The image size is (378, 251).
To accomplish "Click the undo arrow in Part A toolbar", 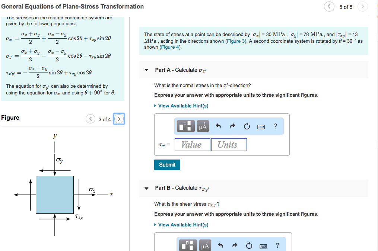I will 219,126.
